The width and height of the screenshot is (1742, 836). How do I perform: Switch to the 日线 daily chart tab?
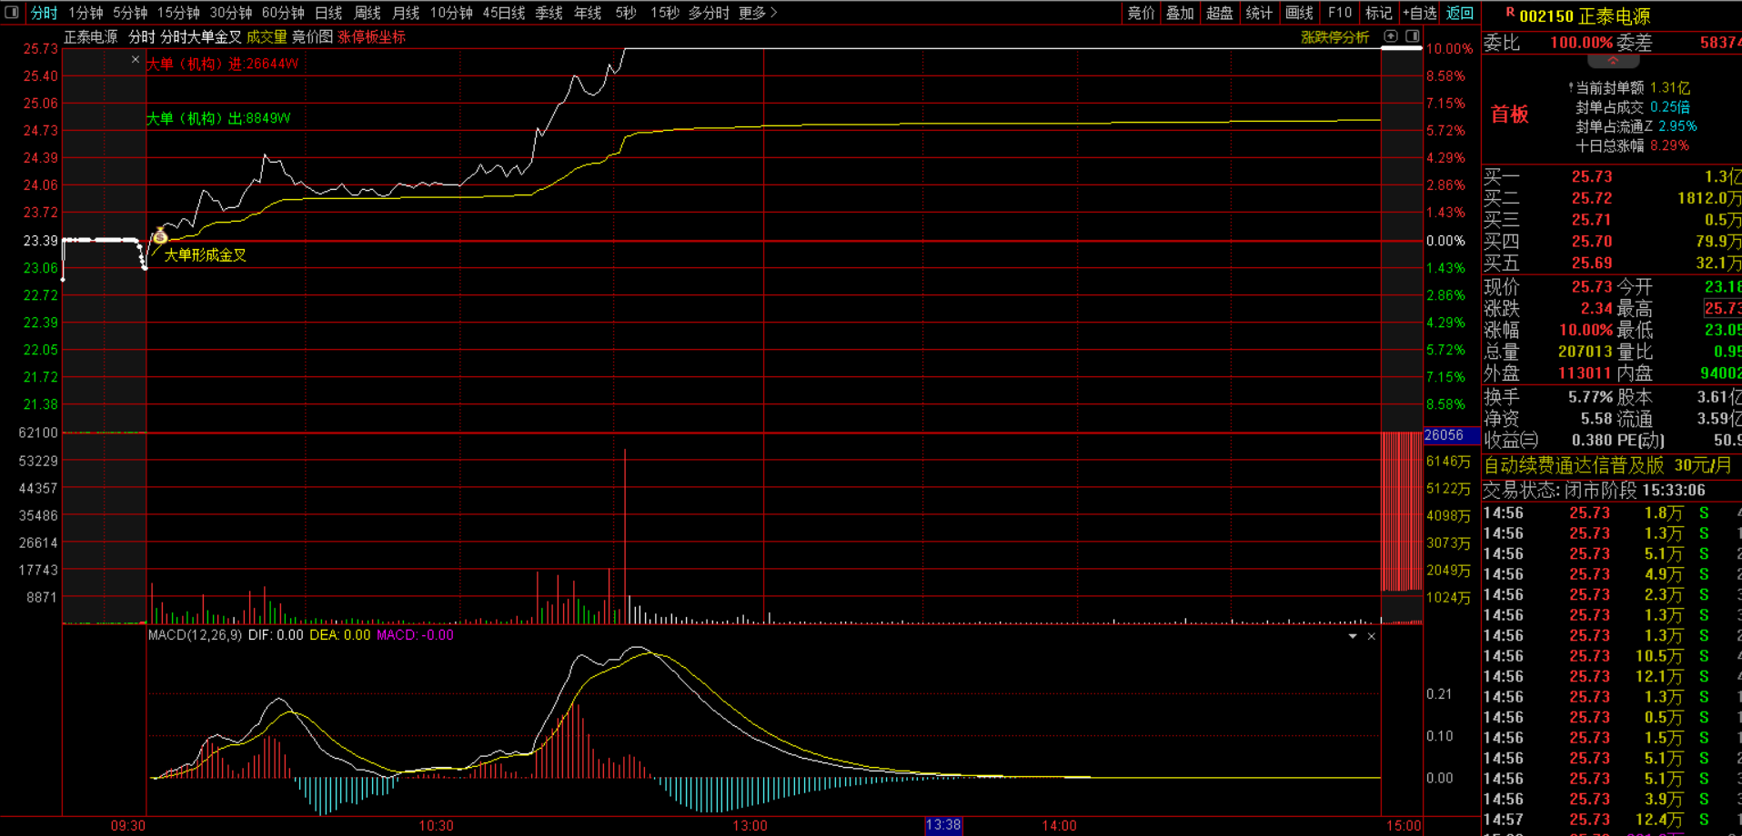[328, 13]
